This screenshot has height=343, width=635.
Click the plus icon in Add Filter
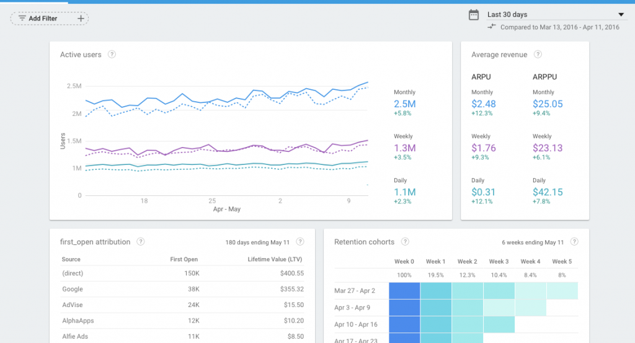click(x=81, y=19)
